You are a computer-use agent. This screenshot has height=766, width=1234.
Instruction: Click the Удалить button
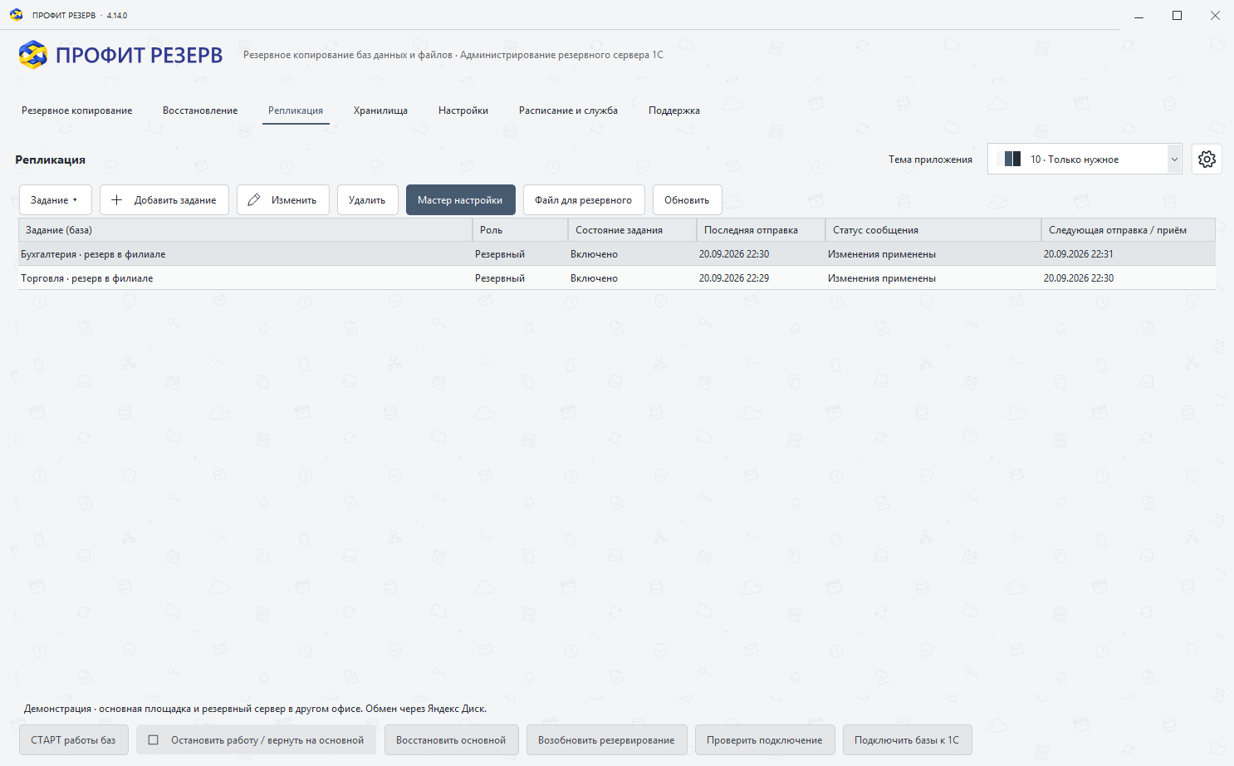[x=367, y=200]
